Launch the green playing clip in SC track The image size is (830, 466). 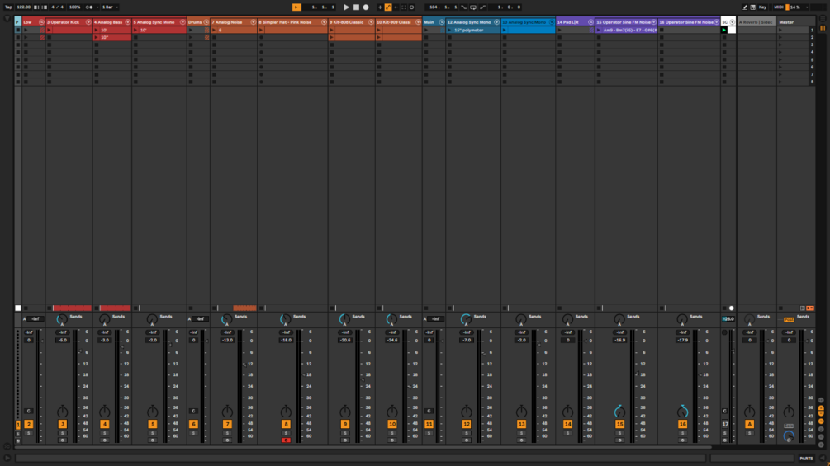(x=724, y=31)
